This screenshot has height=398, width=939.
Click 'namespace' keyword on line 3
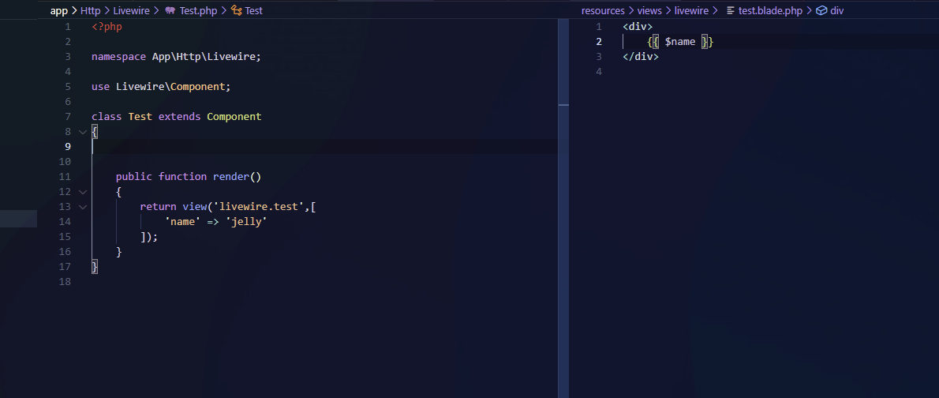118,57
